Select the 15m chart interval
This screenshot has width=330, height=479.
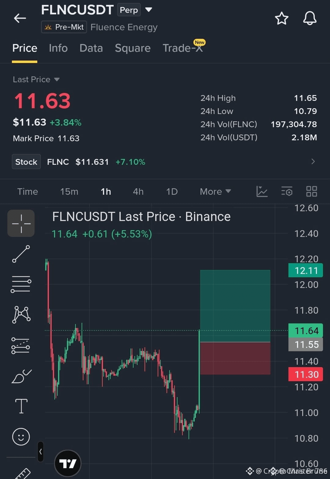[69, 192]
